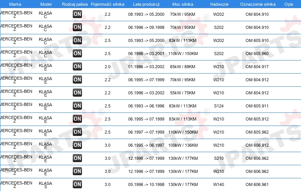Viewport: 301px width, 191px height.
Task: Click the KLASA S model cell
Action: point(45,185)
